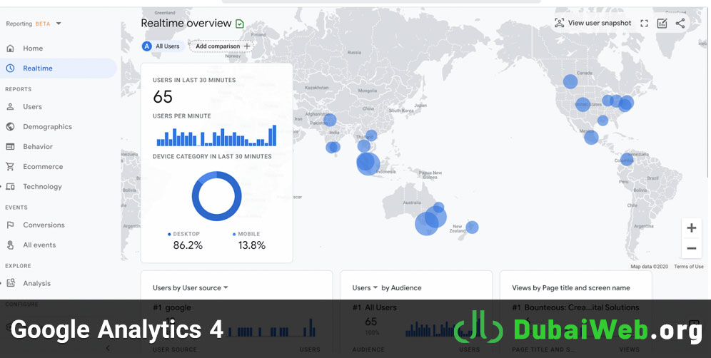Click the 65 users count value
The width and height of the screenshot is (711, 358).
163,97
